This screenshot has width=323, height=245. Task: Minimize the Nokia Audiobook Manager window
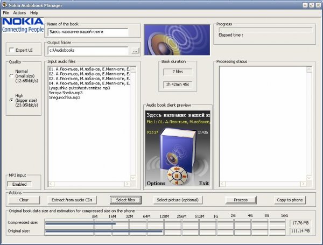[305, 5]
